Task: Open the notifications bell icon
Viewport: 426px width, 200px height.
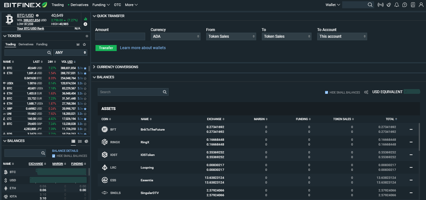Action: pos(397,5)
